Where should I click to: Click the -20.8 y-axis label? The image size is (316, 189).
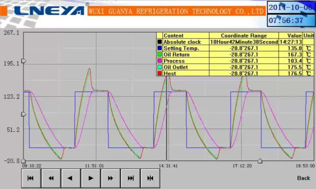(x=12, y=161)
